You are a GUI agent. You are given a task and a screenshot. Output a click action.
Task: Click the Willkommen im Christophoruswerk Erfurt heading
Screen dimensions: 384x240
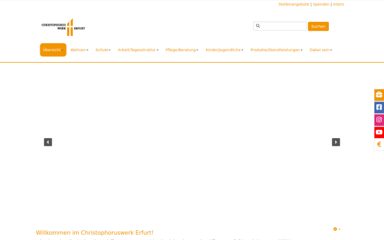[x=95, y=233]
